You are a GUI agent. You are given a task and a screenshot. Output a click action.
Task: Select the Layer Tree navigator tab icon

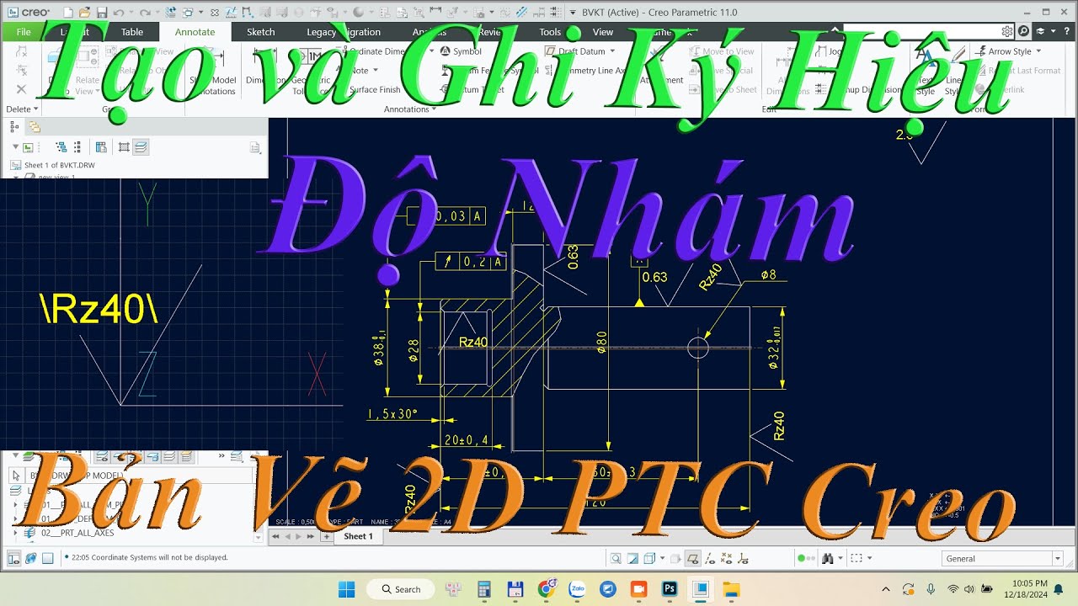[x=35, y=126]
